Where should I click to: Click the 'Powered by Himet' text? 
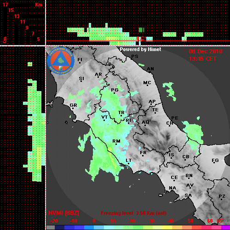[140, 49]
